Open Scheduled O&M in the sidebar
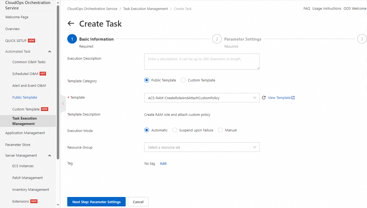Screen dimensions: 367x208 click(x=25, y=74)
